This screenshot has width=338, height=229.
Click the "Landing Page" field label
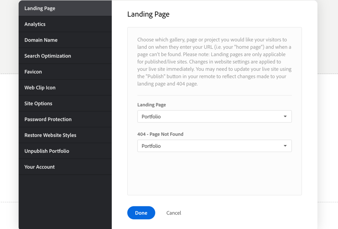pyautogui.click(x=152, y=105)
